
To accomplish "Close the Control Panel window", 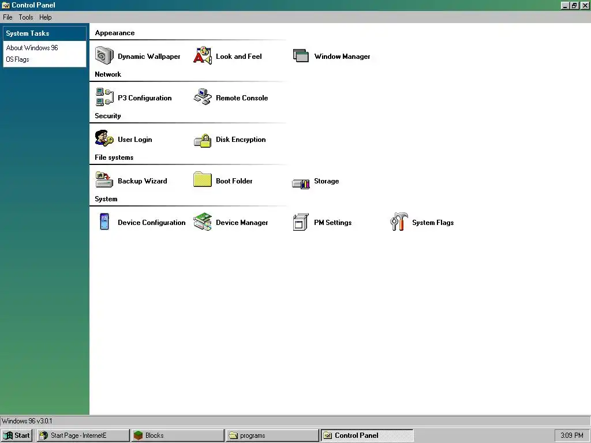I will pos(585,5).
